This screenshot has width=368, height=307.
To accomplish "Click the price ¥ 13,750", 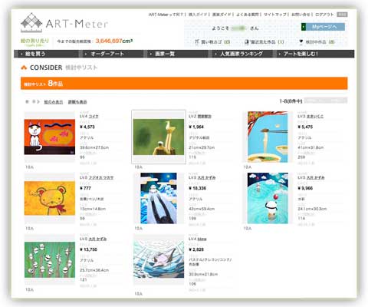I will pyautogui.click(x=88, y=249).
